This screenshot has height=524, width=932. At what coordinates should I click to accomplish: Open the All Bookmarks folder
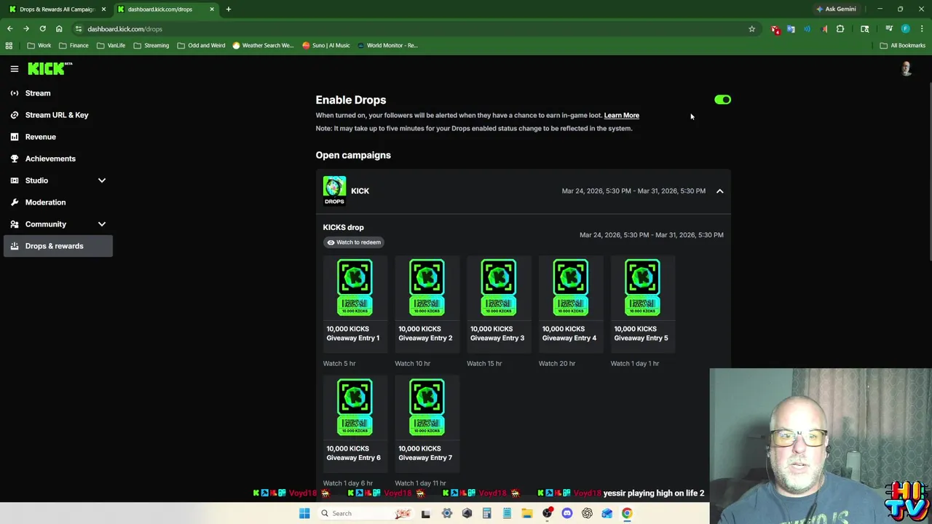(x=902, y=45)
